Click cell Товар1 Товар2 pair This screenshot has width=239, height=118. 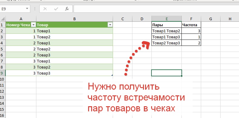[x=167, y=31]
